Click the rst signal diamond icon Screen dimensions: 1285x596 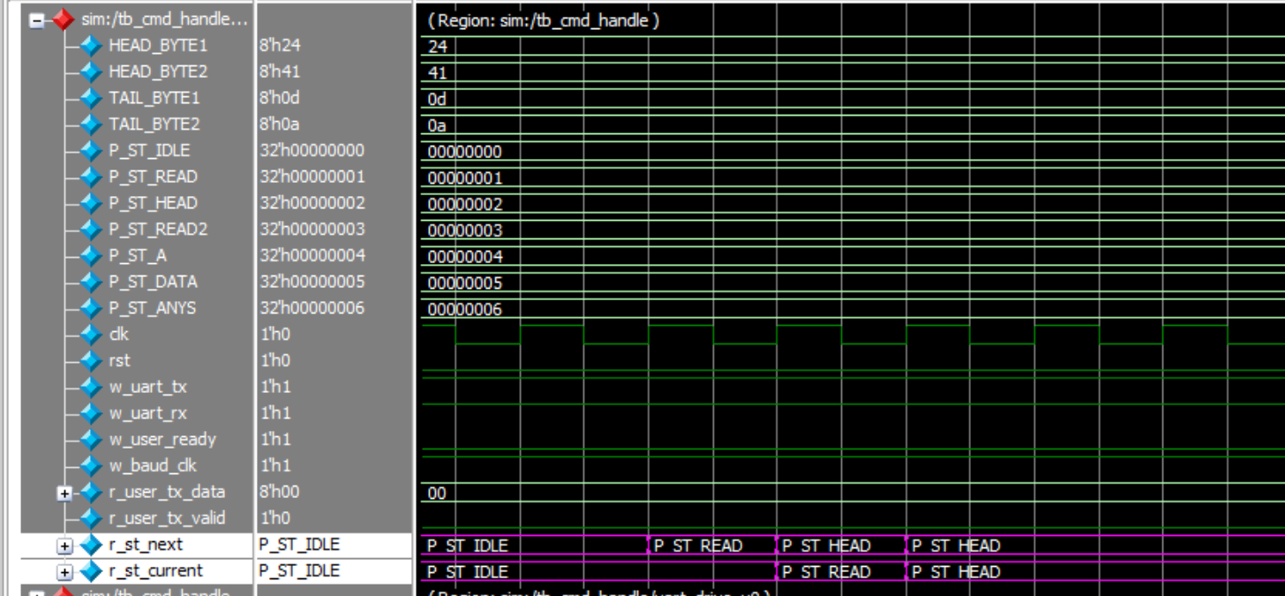(x=91, y=360)
